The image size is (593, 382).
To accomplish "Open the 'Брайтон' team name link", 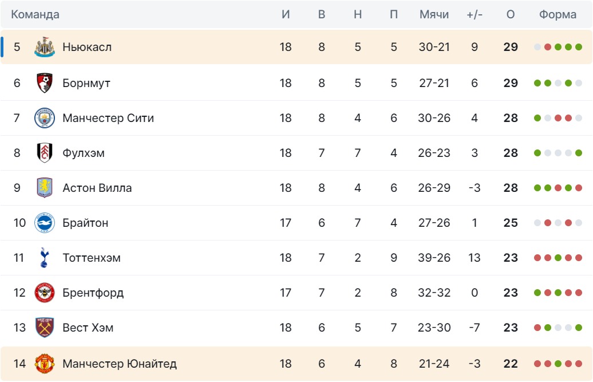I will coord(85,223).
